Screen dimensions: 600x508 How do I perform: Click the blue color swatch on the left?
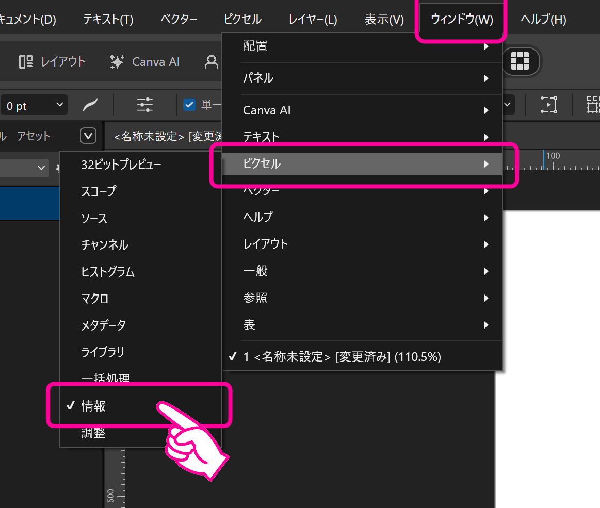click(28, 203)
